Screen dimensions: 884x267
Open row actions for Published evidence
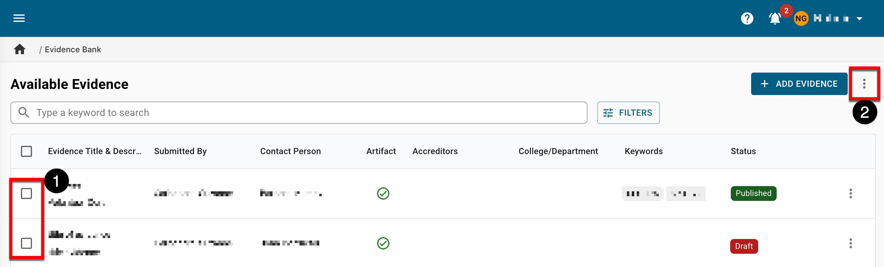coord(850,193)
